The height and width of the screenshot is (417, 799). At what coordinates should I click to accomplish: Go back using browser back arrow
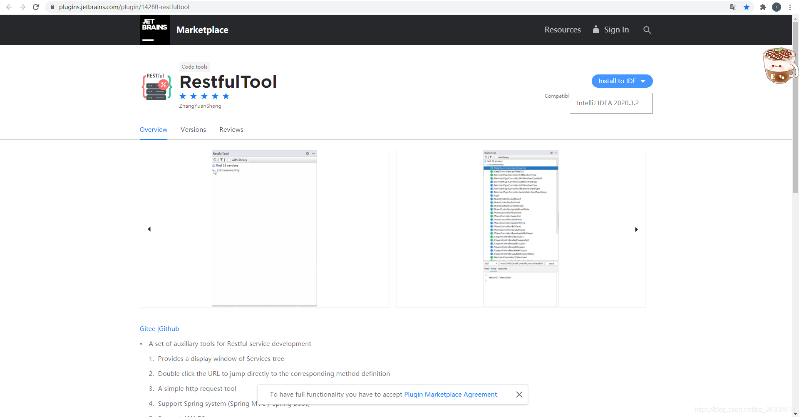[9, 7]
